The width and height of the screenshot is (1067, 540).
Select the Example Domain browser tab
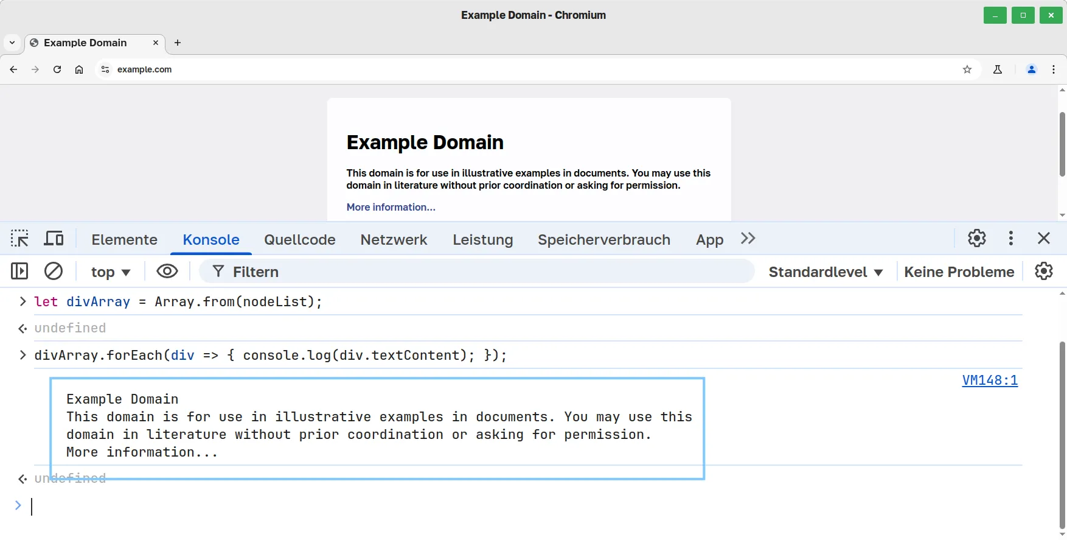[95, 43]
